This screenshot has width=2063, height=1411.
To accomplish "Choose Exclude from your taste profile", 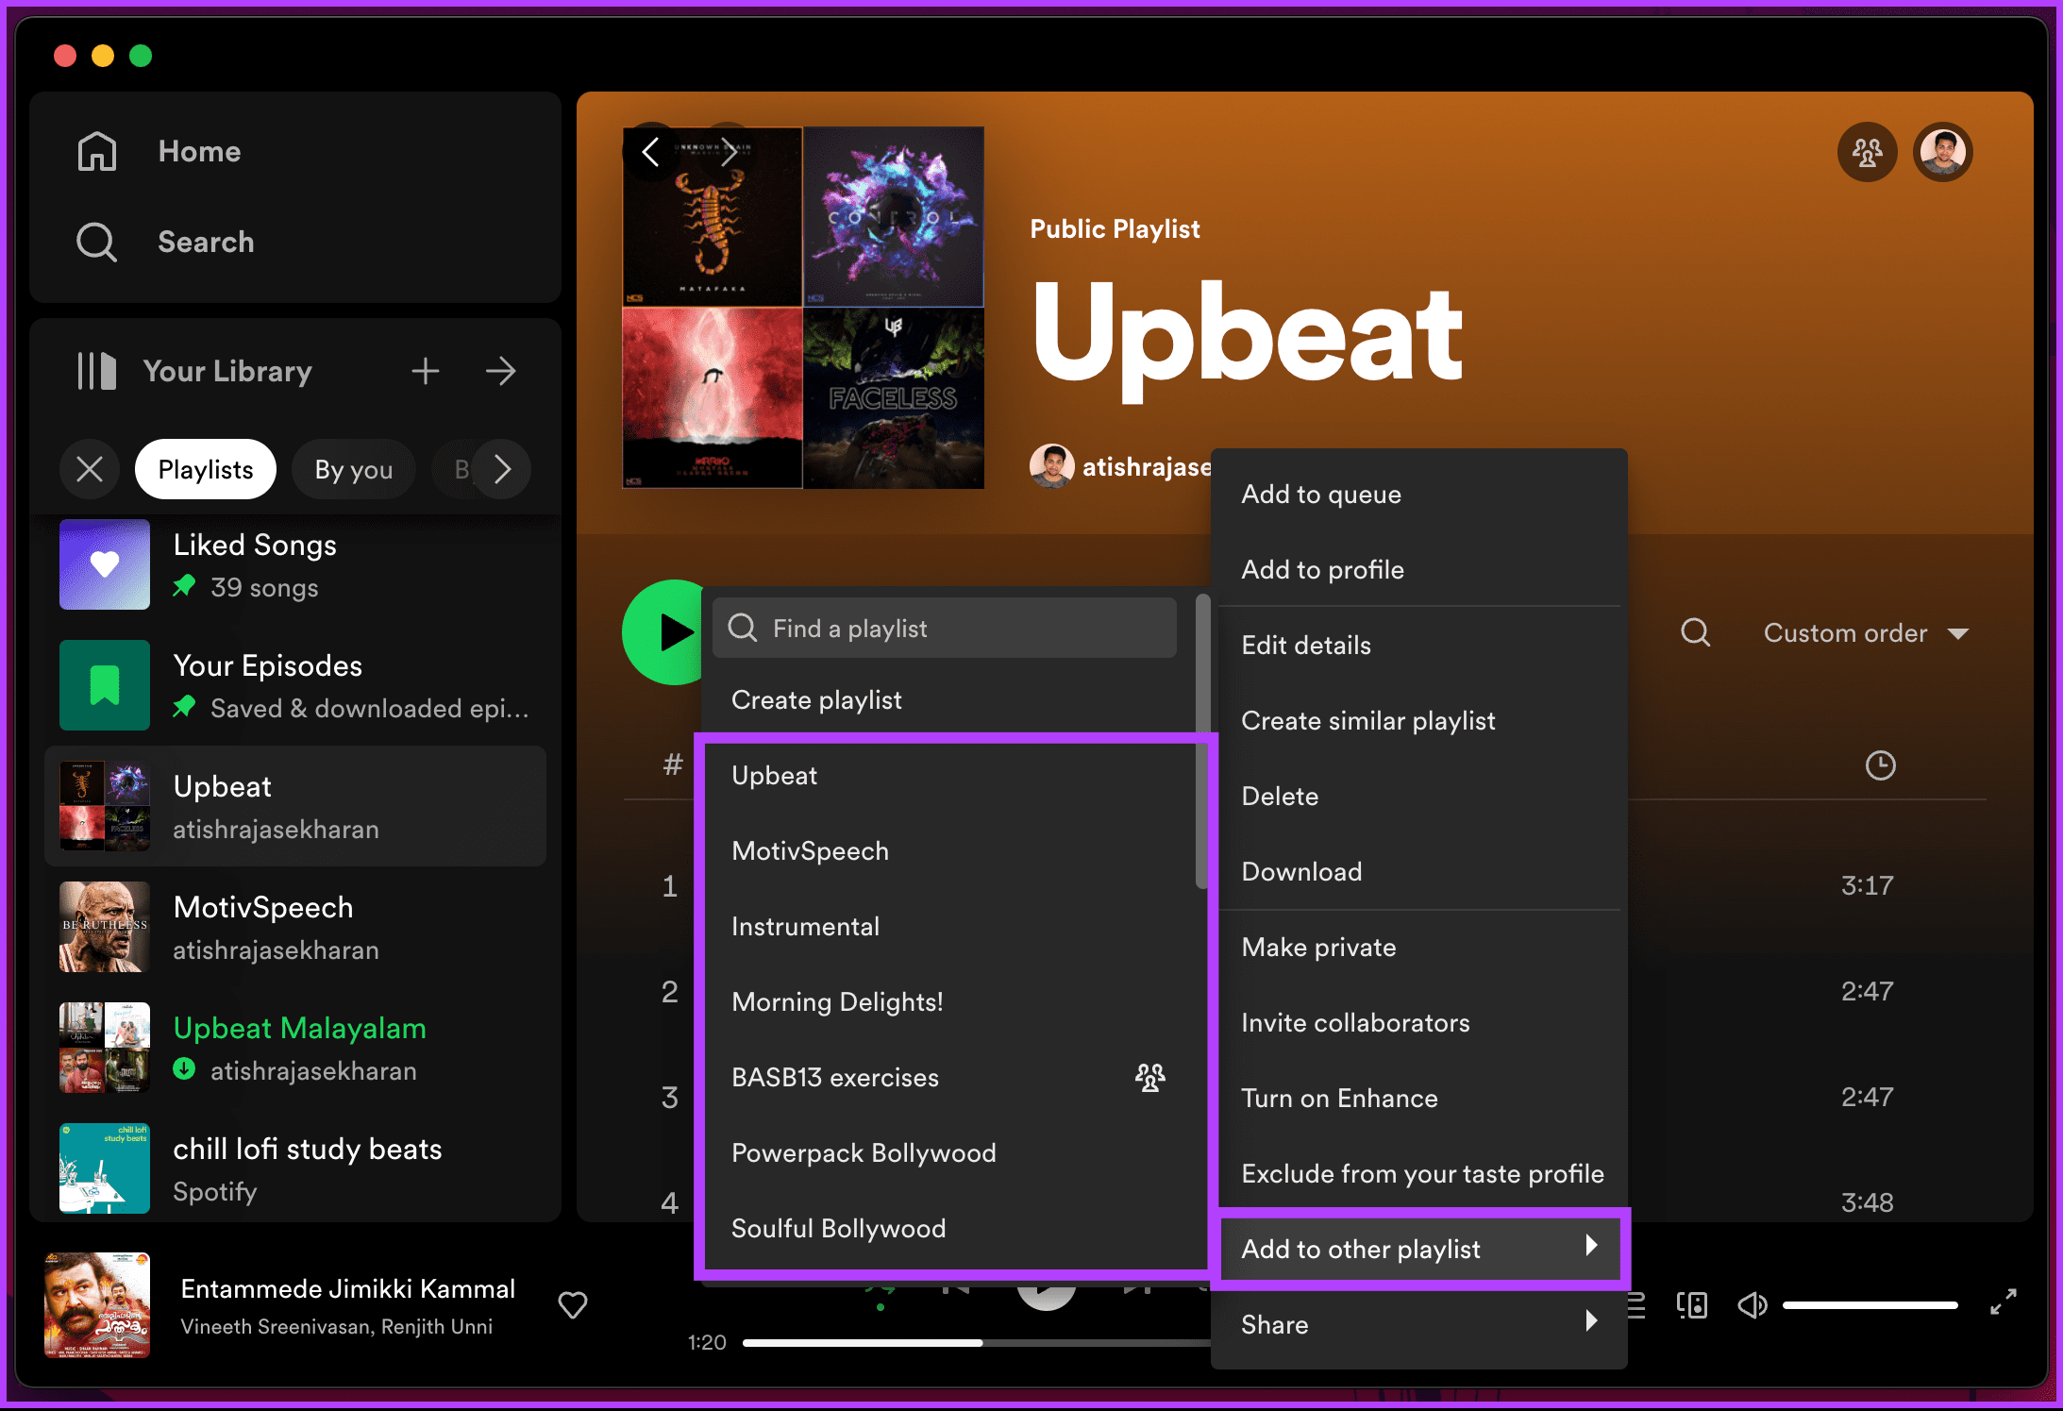I will point(1419,1174).
